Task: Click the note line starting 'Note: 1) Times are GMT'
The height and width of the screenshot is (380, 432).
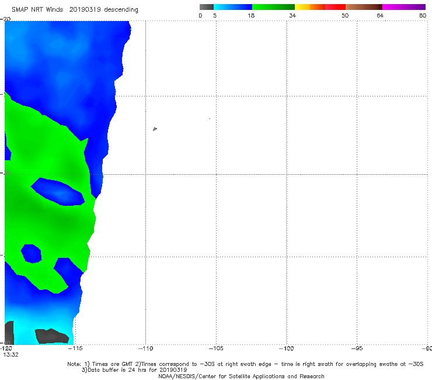Action: (x=245, y=364)
